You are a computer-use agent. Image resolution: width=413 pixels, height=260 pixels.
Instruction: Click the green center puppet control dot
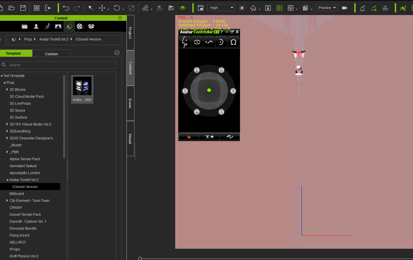209,91
